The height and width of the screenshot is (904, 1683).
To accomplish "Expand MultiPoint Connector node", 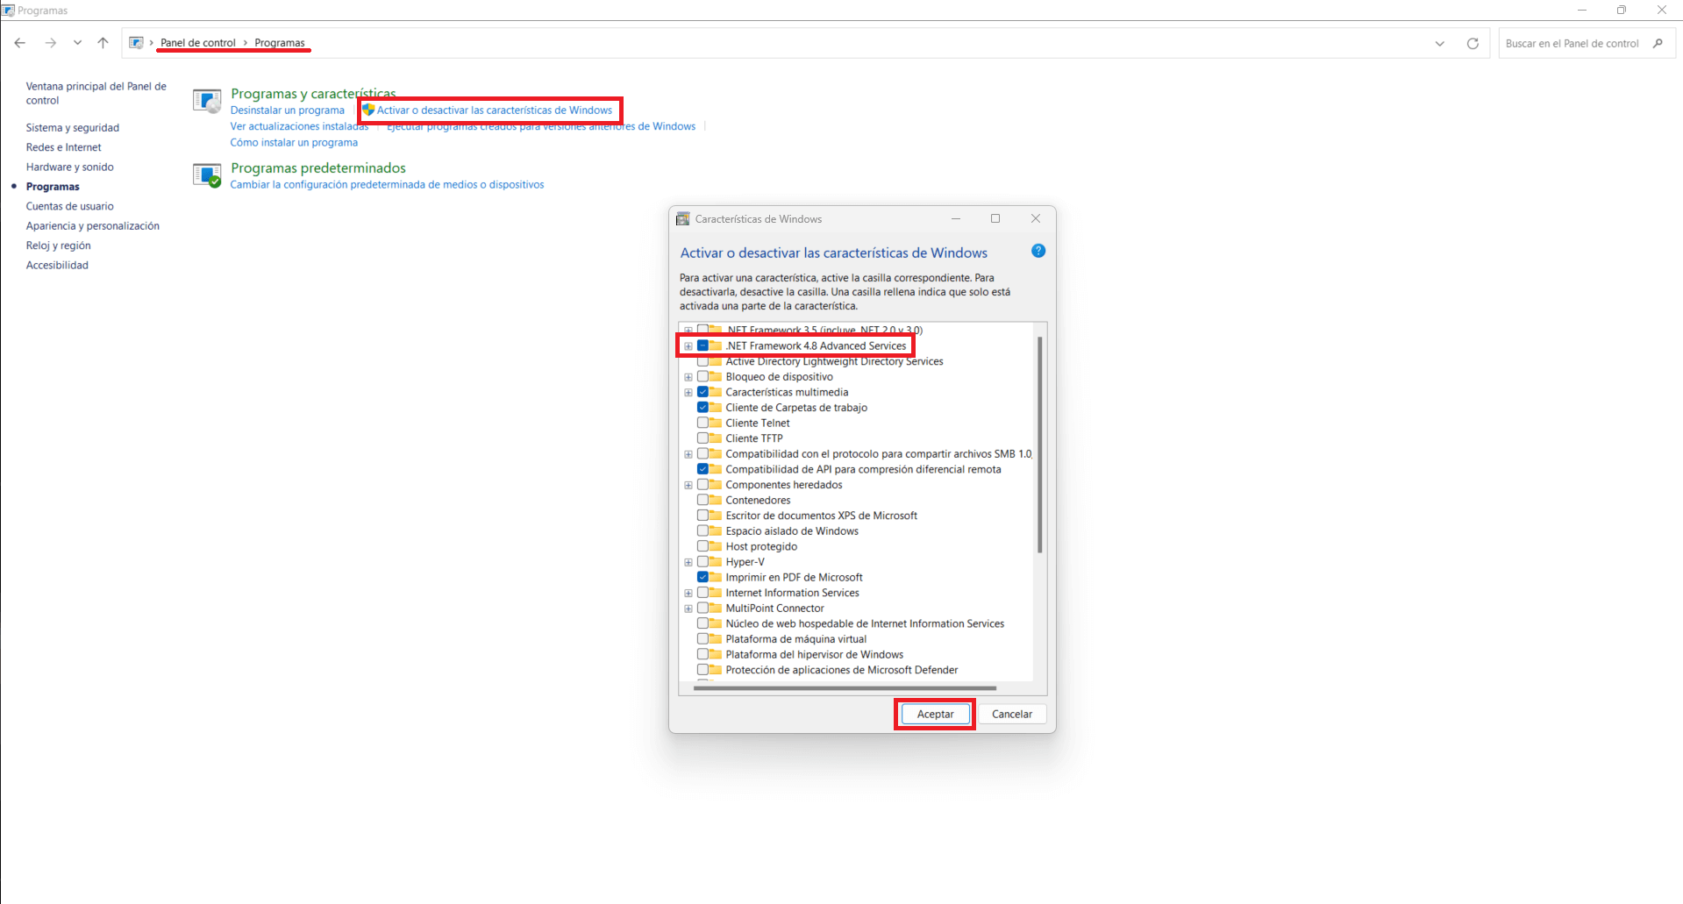I will 688,609.
